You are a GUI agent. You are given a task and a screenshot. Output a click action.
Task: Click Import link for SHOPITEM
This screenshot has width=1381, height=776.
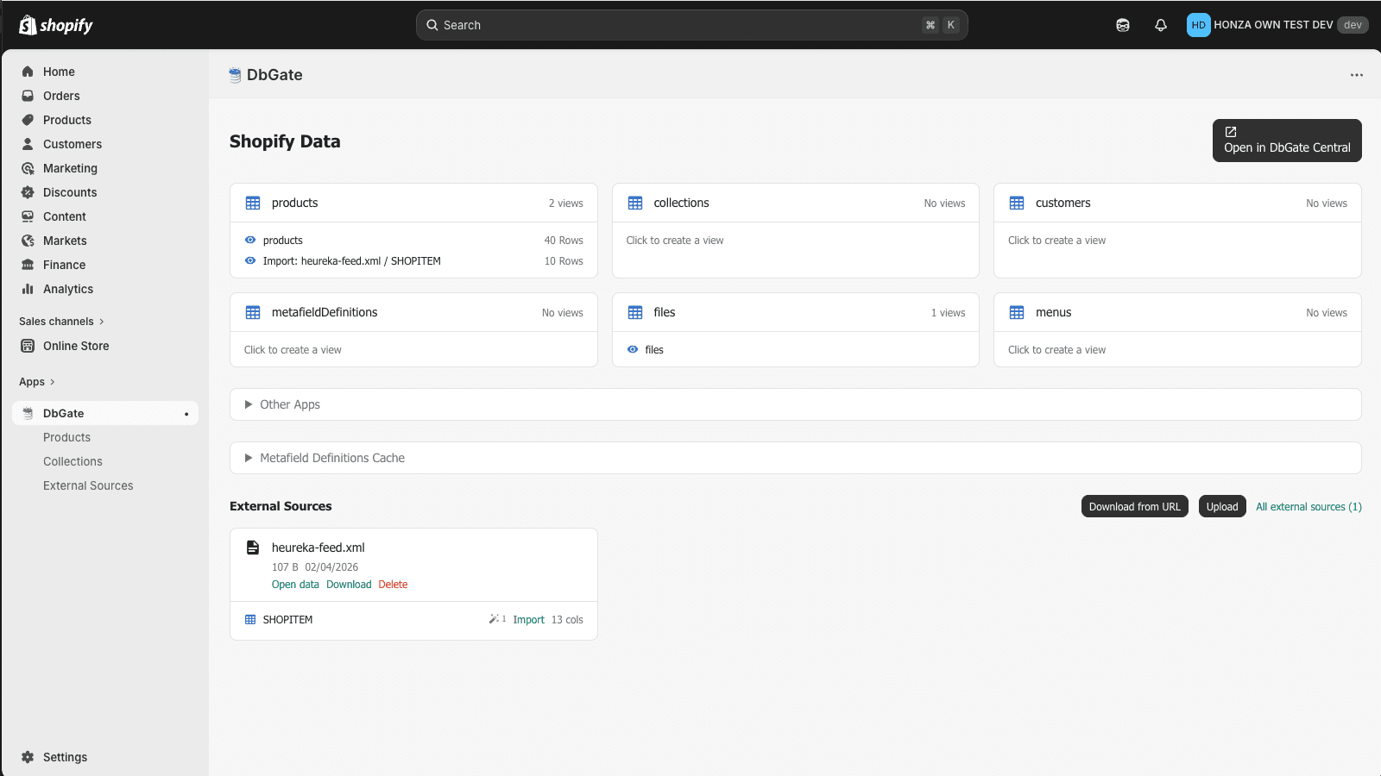[528, 620]
